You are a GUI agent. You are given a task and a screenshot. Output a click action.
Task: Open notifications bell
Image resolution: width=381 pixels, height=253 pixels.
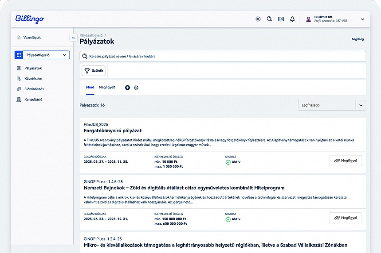click(x=292, y=19)
